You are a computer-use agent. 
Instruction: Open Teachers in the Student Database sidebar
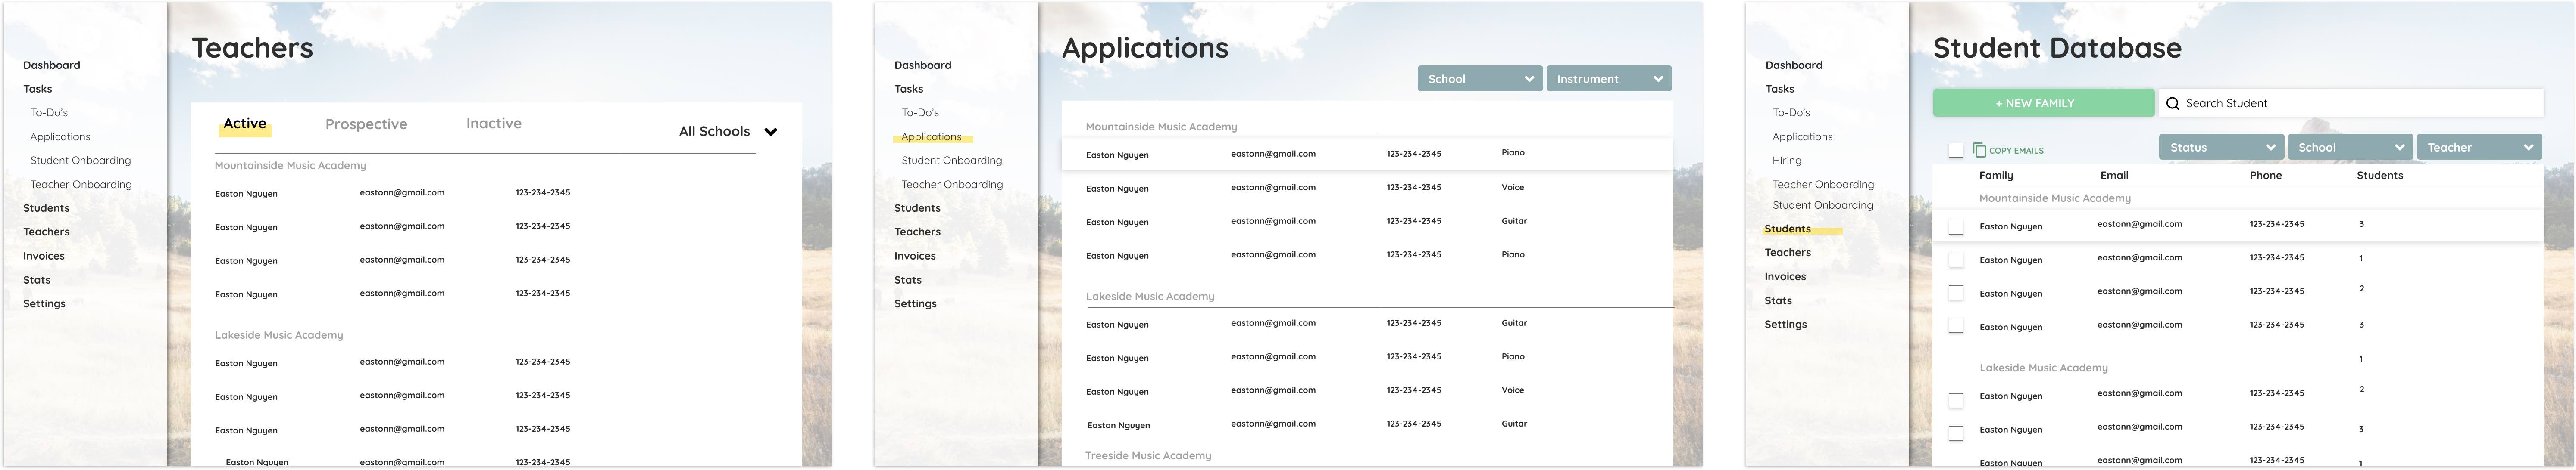(x=1788, y=254)
